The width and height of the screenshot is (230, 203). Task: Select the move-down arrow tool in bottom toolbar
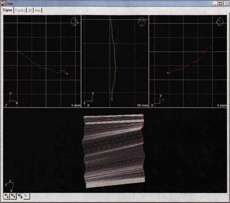(7, 196)
